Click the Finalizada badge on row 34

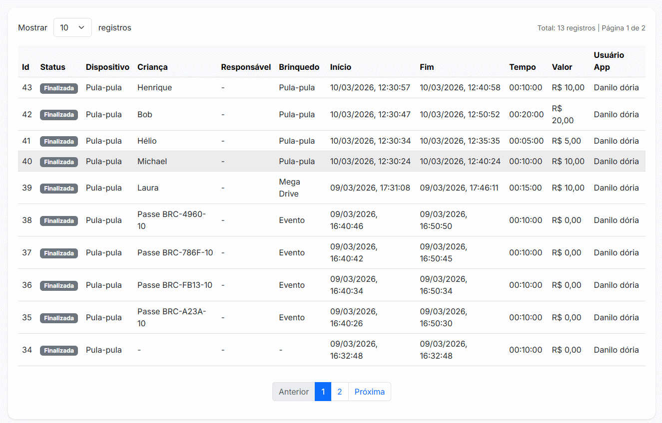pyautogui.click(x=59, y=350)
